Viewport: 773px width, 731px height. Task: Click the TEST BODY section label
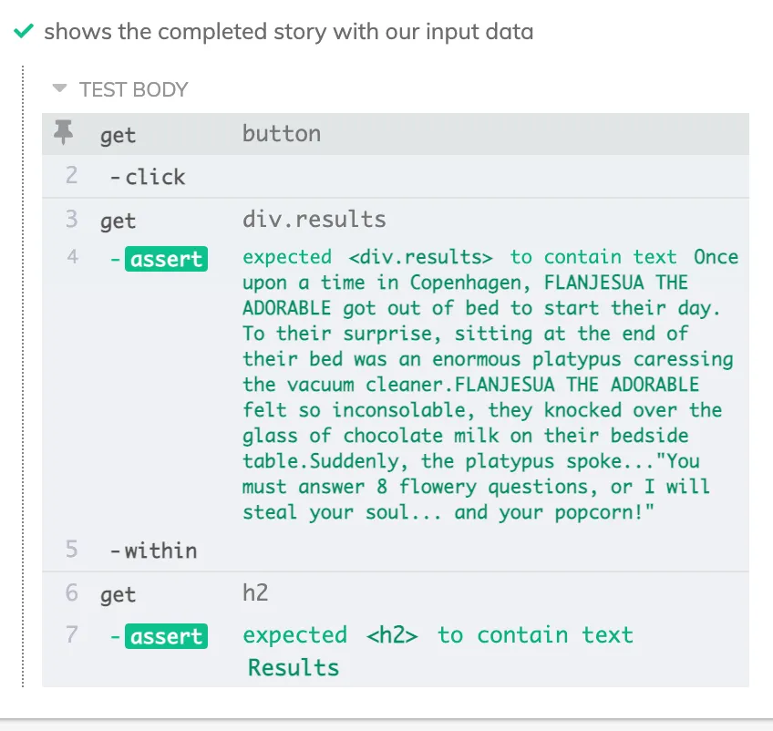coord(133,89)
